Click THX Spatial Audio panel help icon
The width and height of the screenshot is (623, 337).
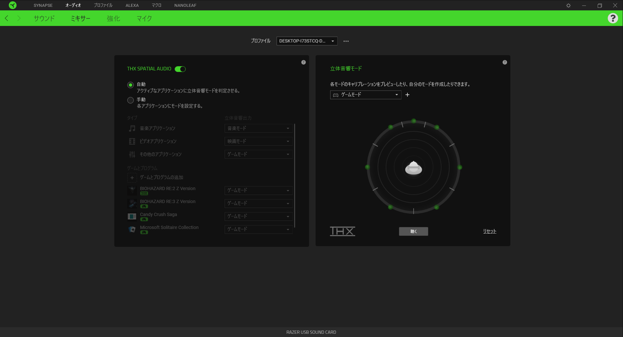[303, 62]
